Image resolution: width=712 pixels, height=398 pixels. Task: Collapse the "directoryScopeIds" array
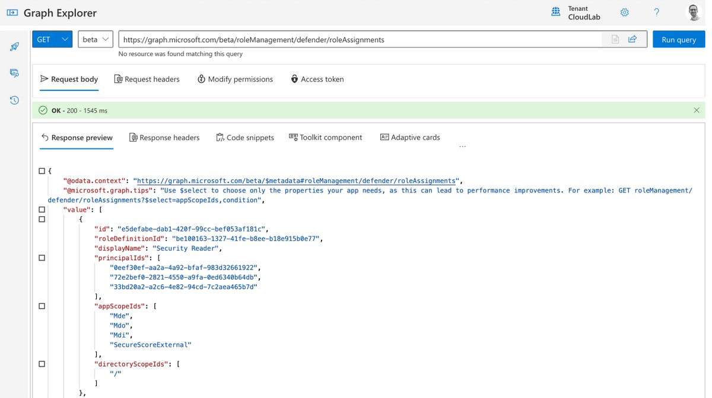coord(42,364)
